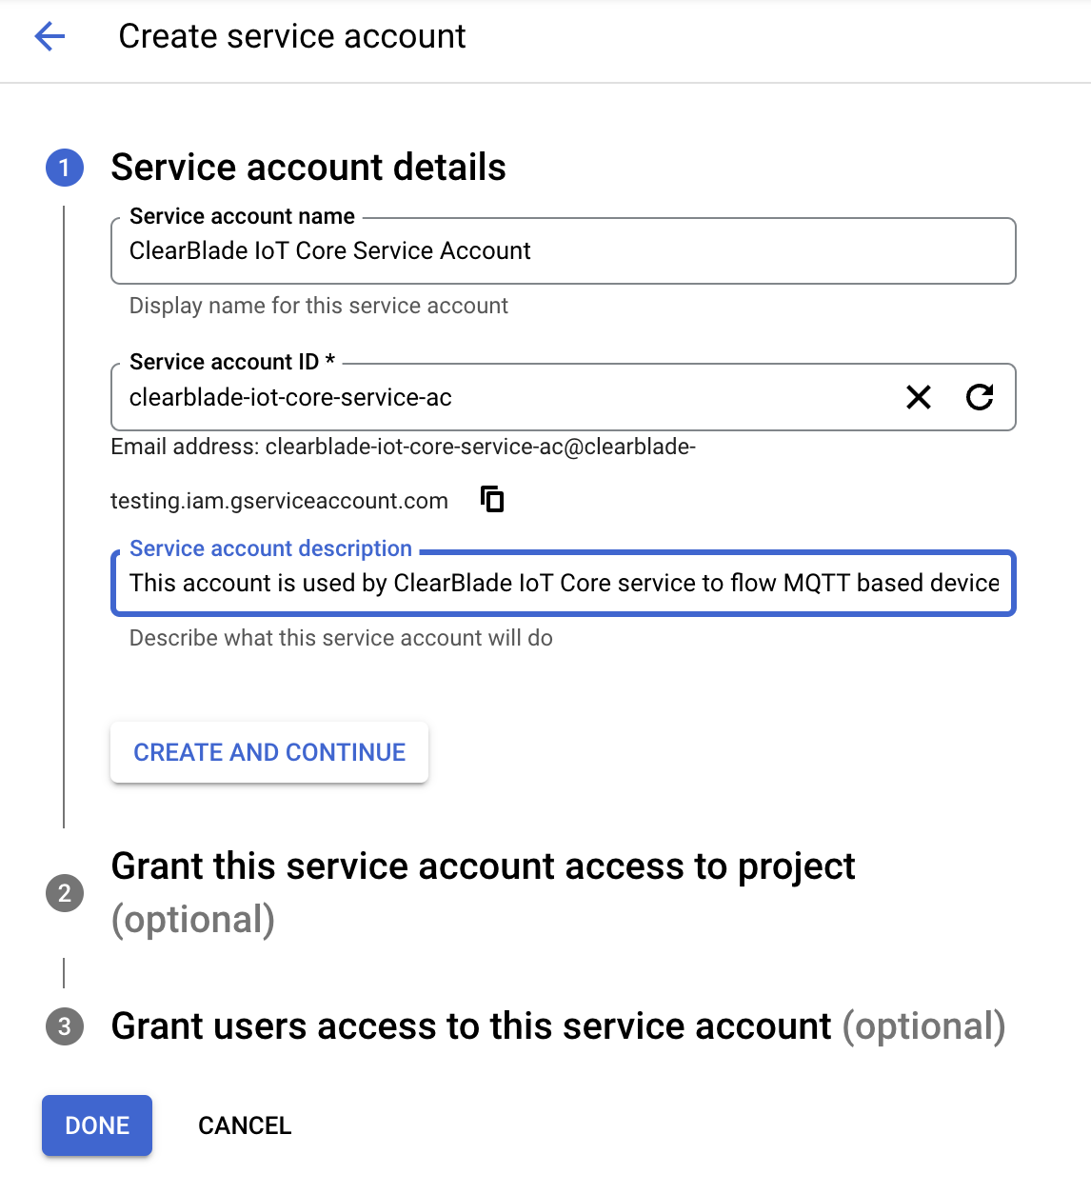Click the step 2 number badge
The width and height of the screenshot is (1091, 1194).
pos(65,893)
